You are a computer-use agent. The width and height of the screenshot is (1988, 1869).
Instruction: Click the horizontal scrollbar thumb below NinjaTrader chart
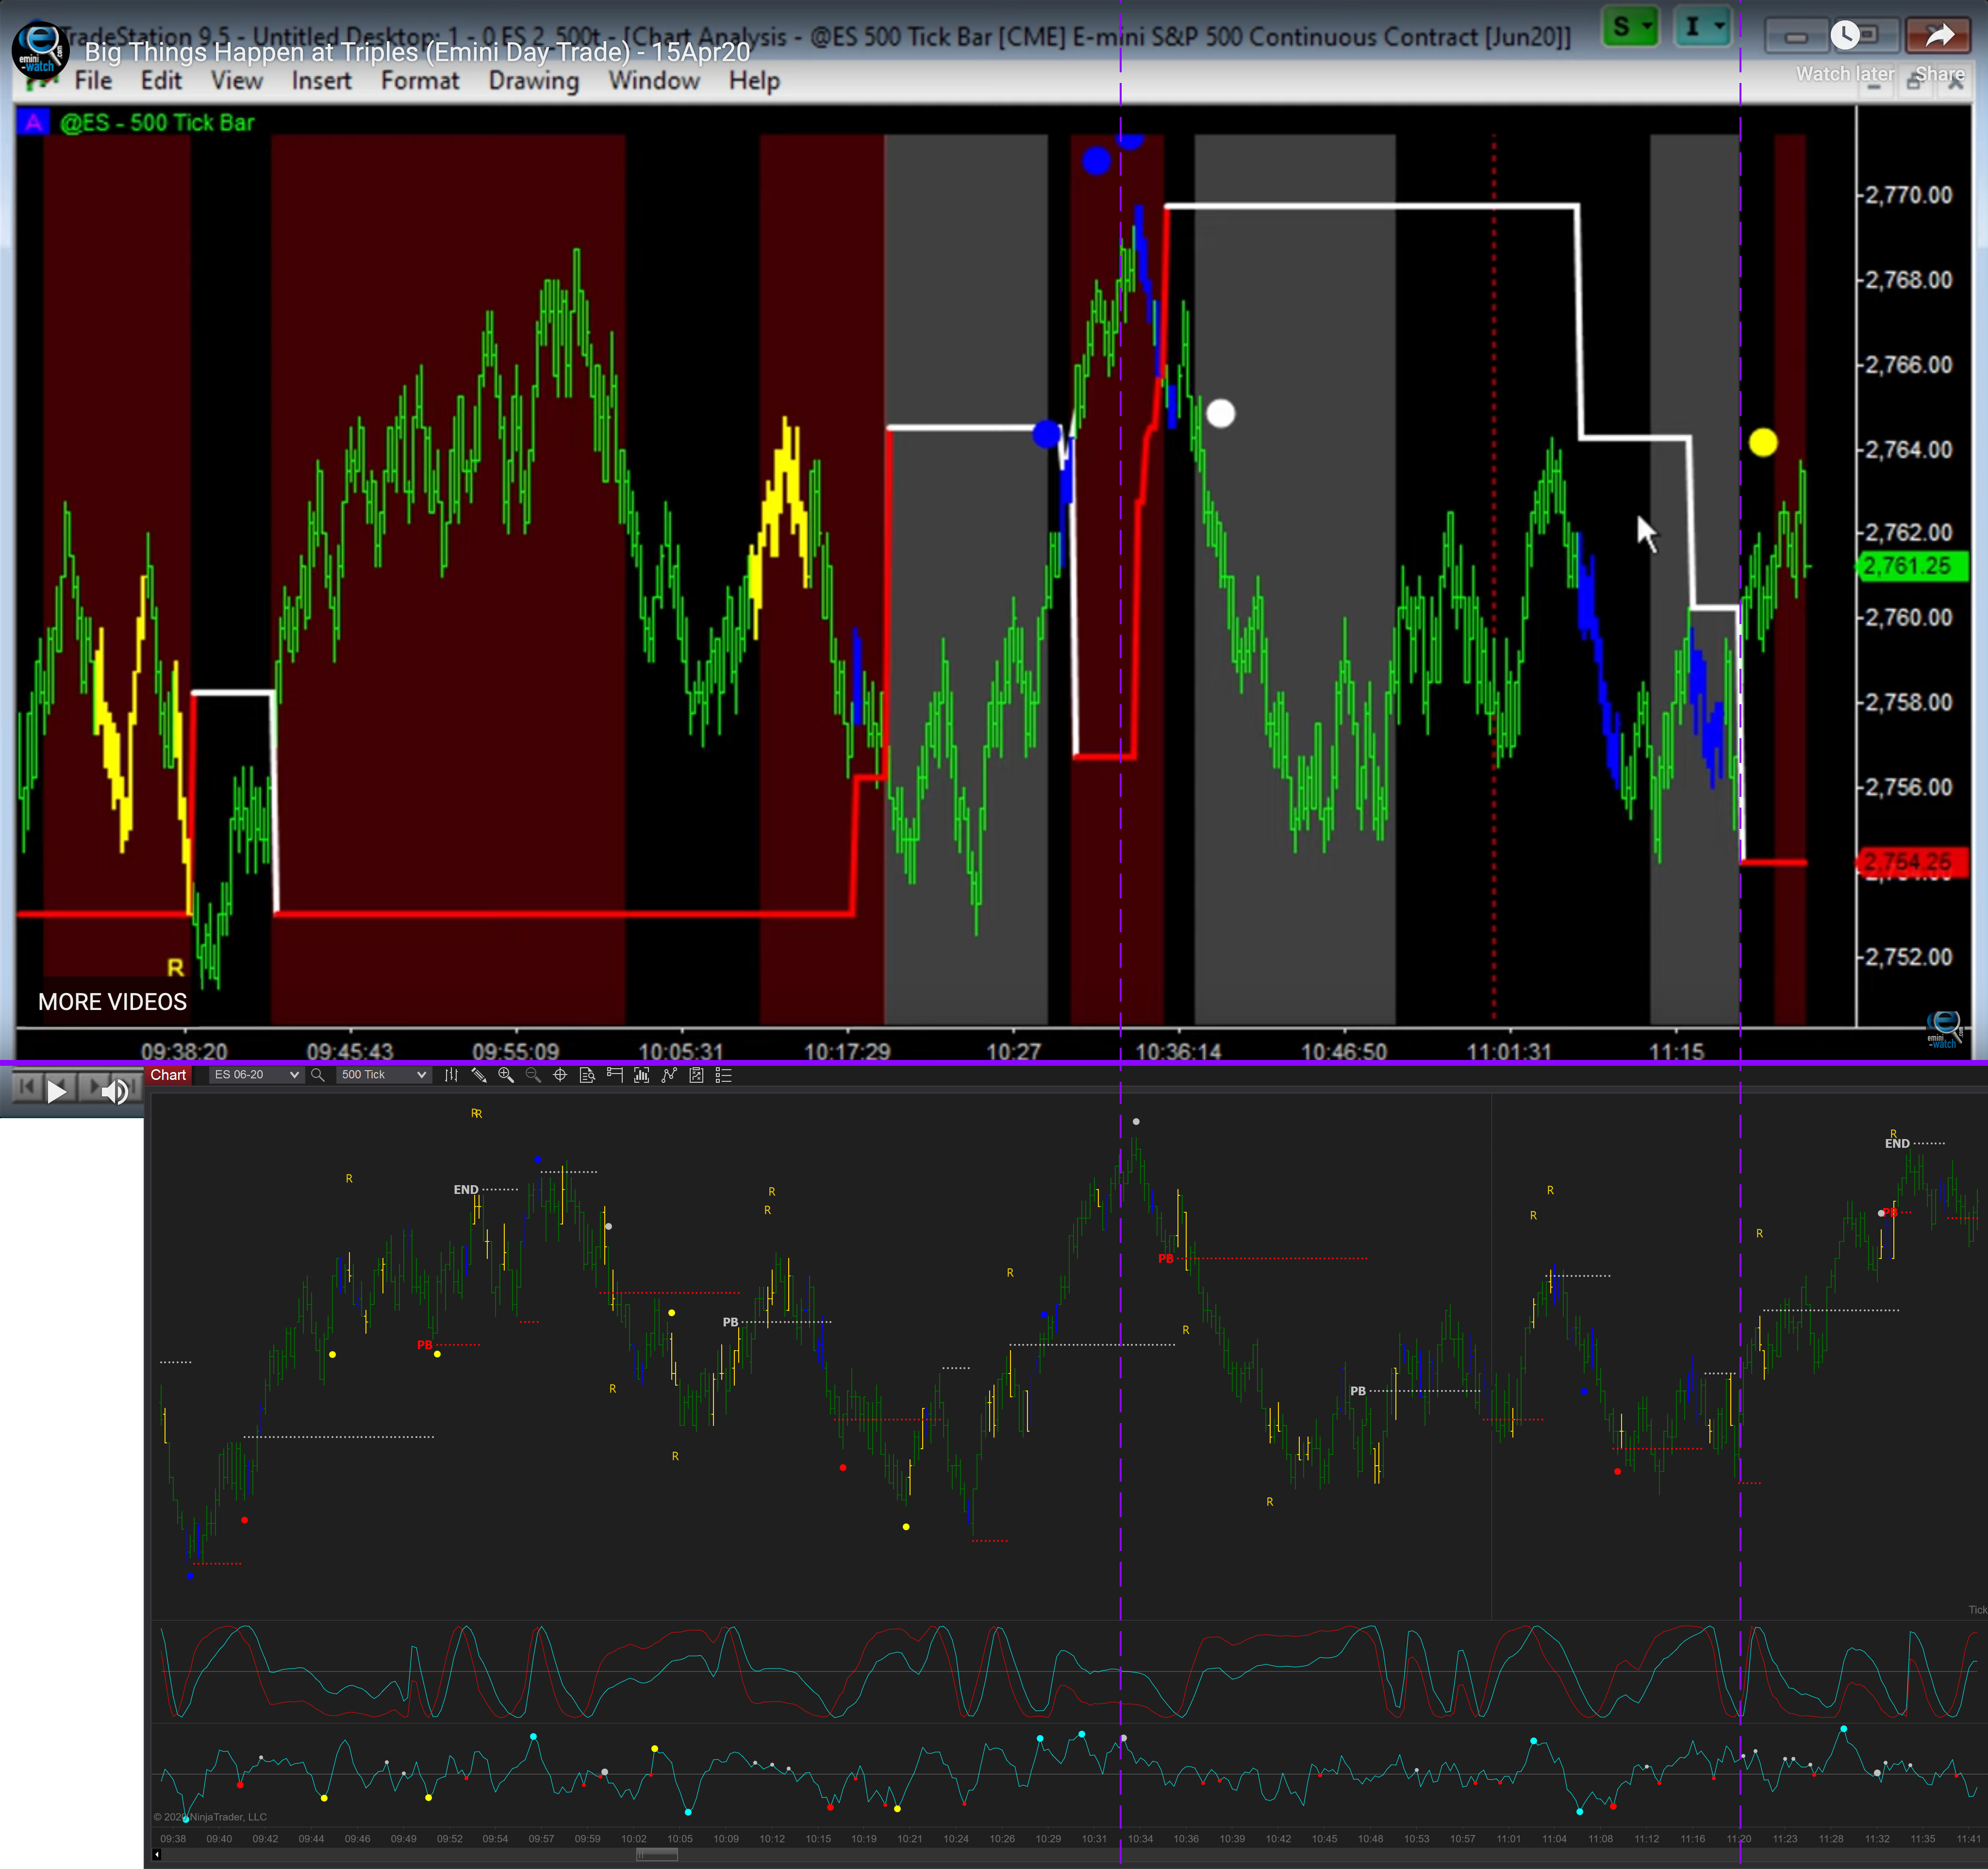click(x=657, y=1855)
